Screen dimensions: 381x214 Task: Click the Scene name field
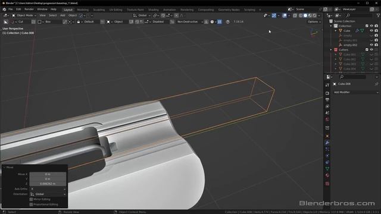(x=307, y=10)
